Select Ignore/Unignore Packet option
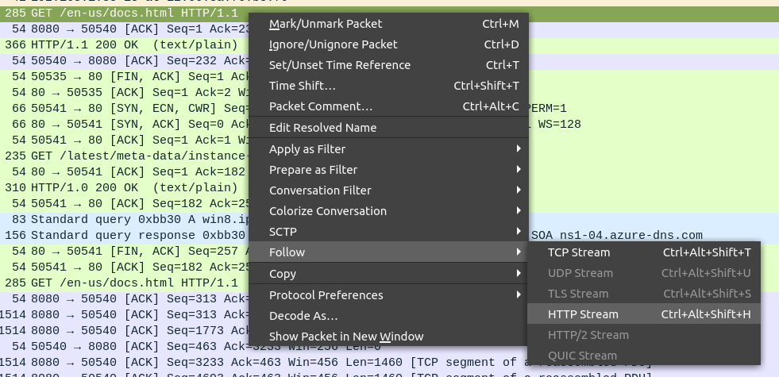The image size is (779, 377). 334,44
